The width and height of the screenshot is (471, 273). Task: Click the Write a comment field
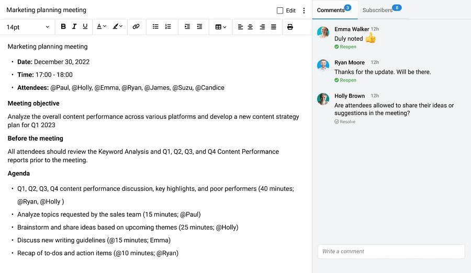tap(391, 252)
